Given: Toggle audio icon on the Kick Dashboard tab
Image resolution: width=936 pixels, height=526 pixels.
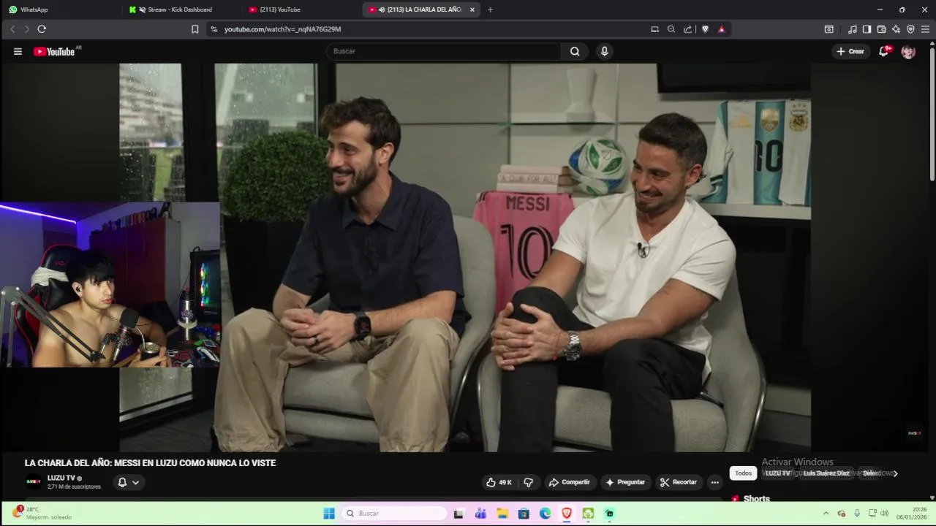Looking at the screenshot, I should click(x=142, y=9).
